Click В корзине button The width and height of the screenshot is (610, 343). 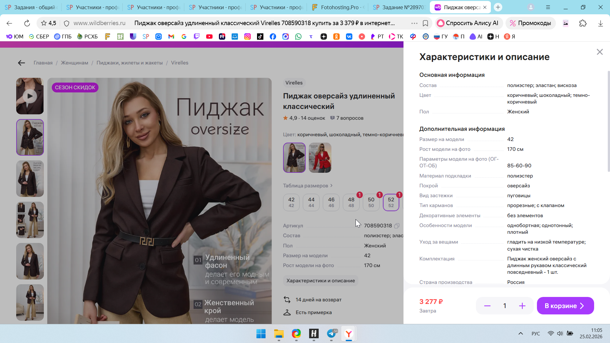(565, 306)
